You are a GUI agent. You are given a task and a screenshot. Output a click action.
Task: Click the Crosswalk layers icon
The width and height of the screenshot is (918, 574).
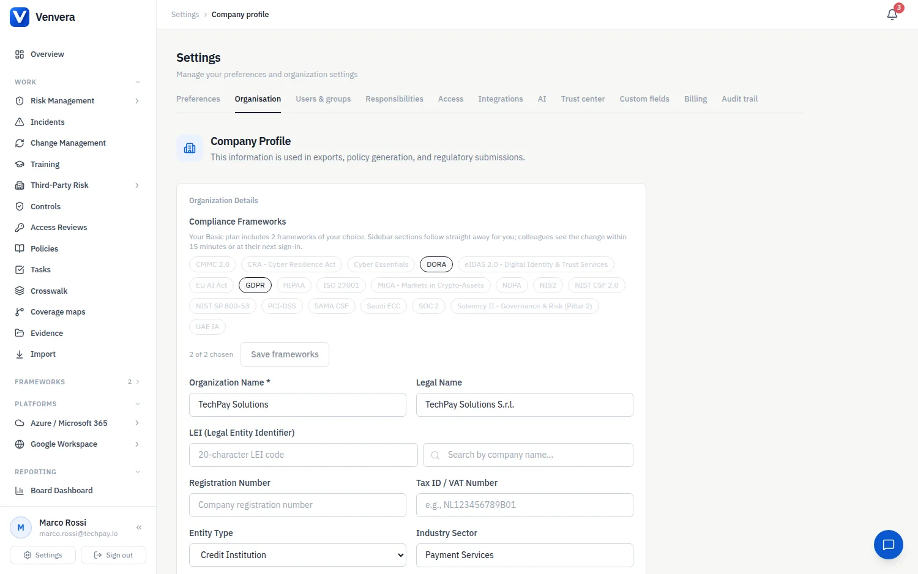click(20, 291)
